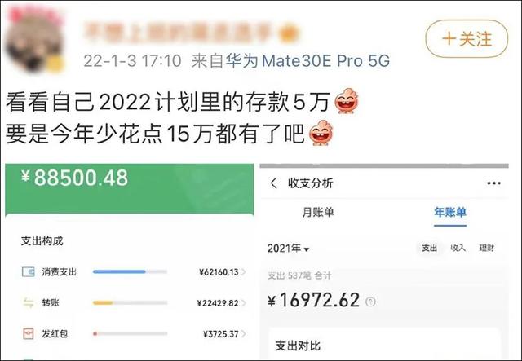Go back with the arrow beside 收支分析
Image resolution: width=522 pixels, height=361 pixels.
coord(274,183)
